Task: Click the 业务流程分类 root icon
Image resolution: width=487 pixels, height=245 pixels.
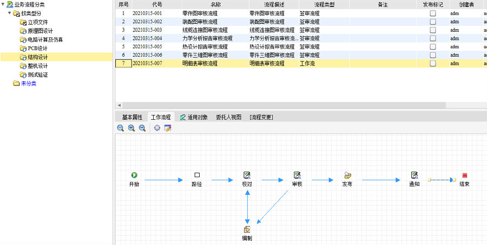Action: coord(10,5)
